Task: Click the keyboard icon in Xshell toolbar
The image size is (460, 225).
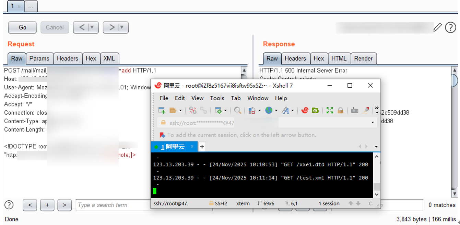Action: (355, 110)
